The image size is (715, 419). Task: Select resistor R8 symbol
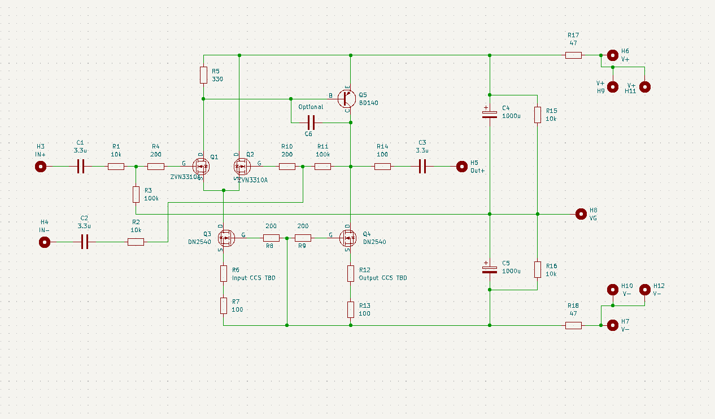[x=271, y=238]
